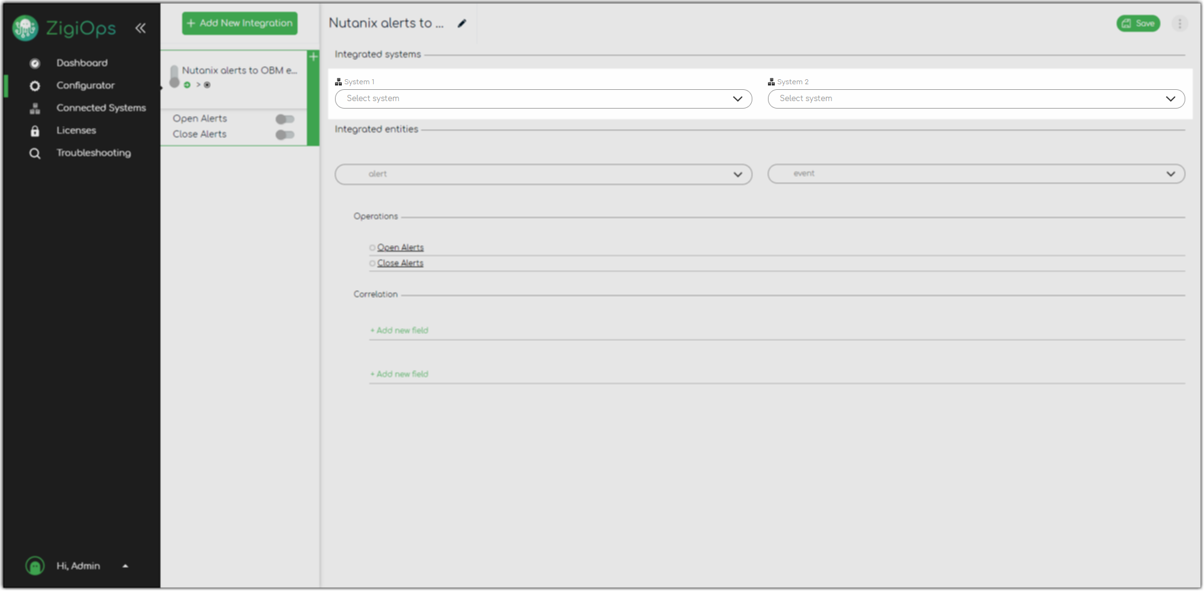Click Close Alerts label in integration card
The width and height of the screenshot is (1204, 591).
[200, 134]
